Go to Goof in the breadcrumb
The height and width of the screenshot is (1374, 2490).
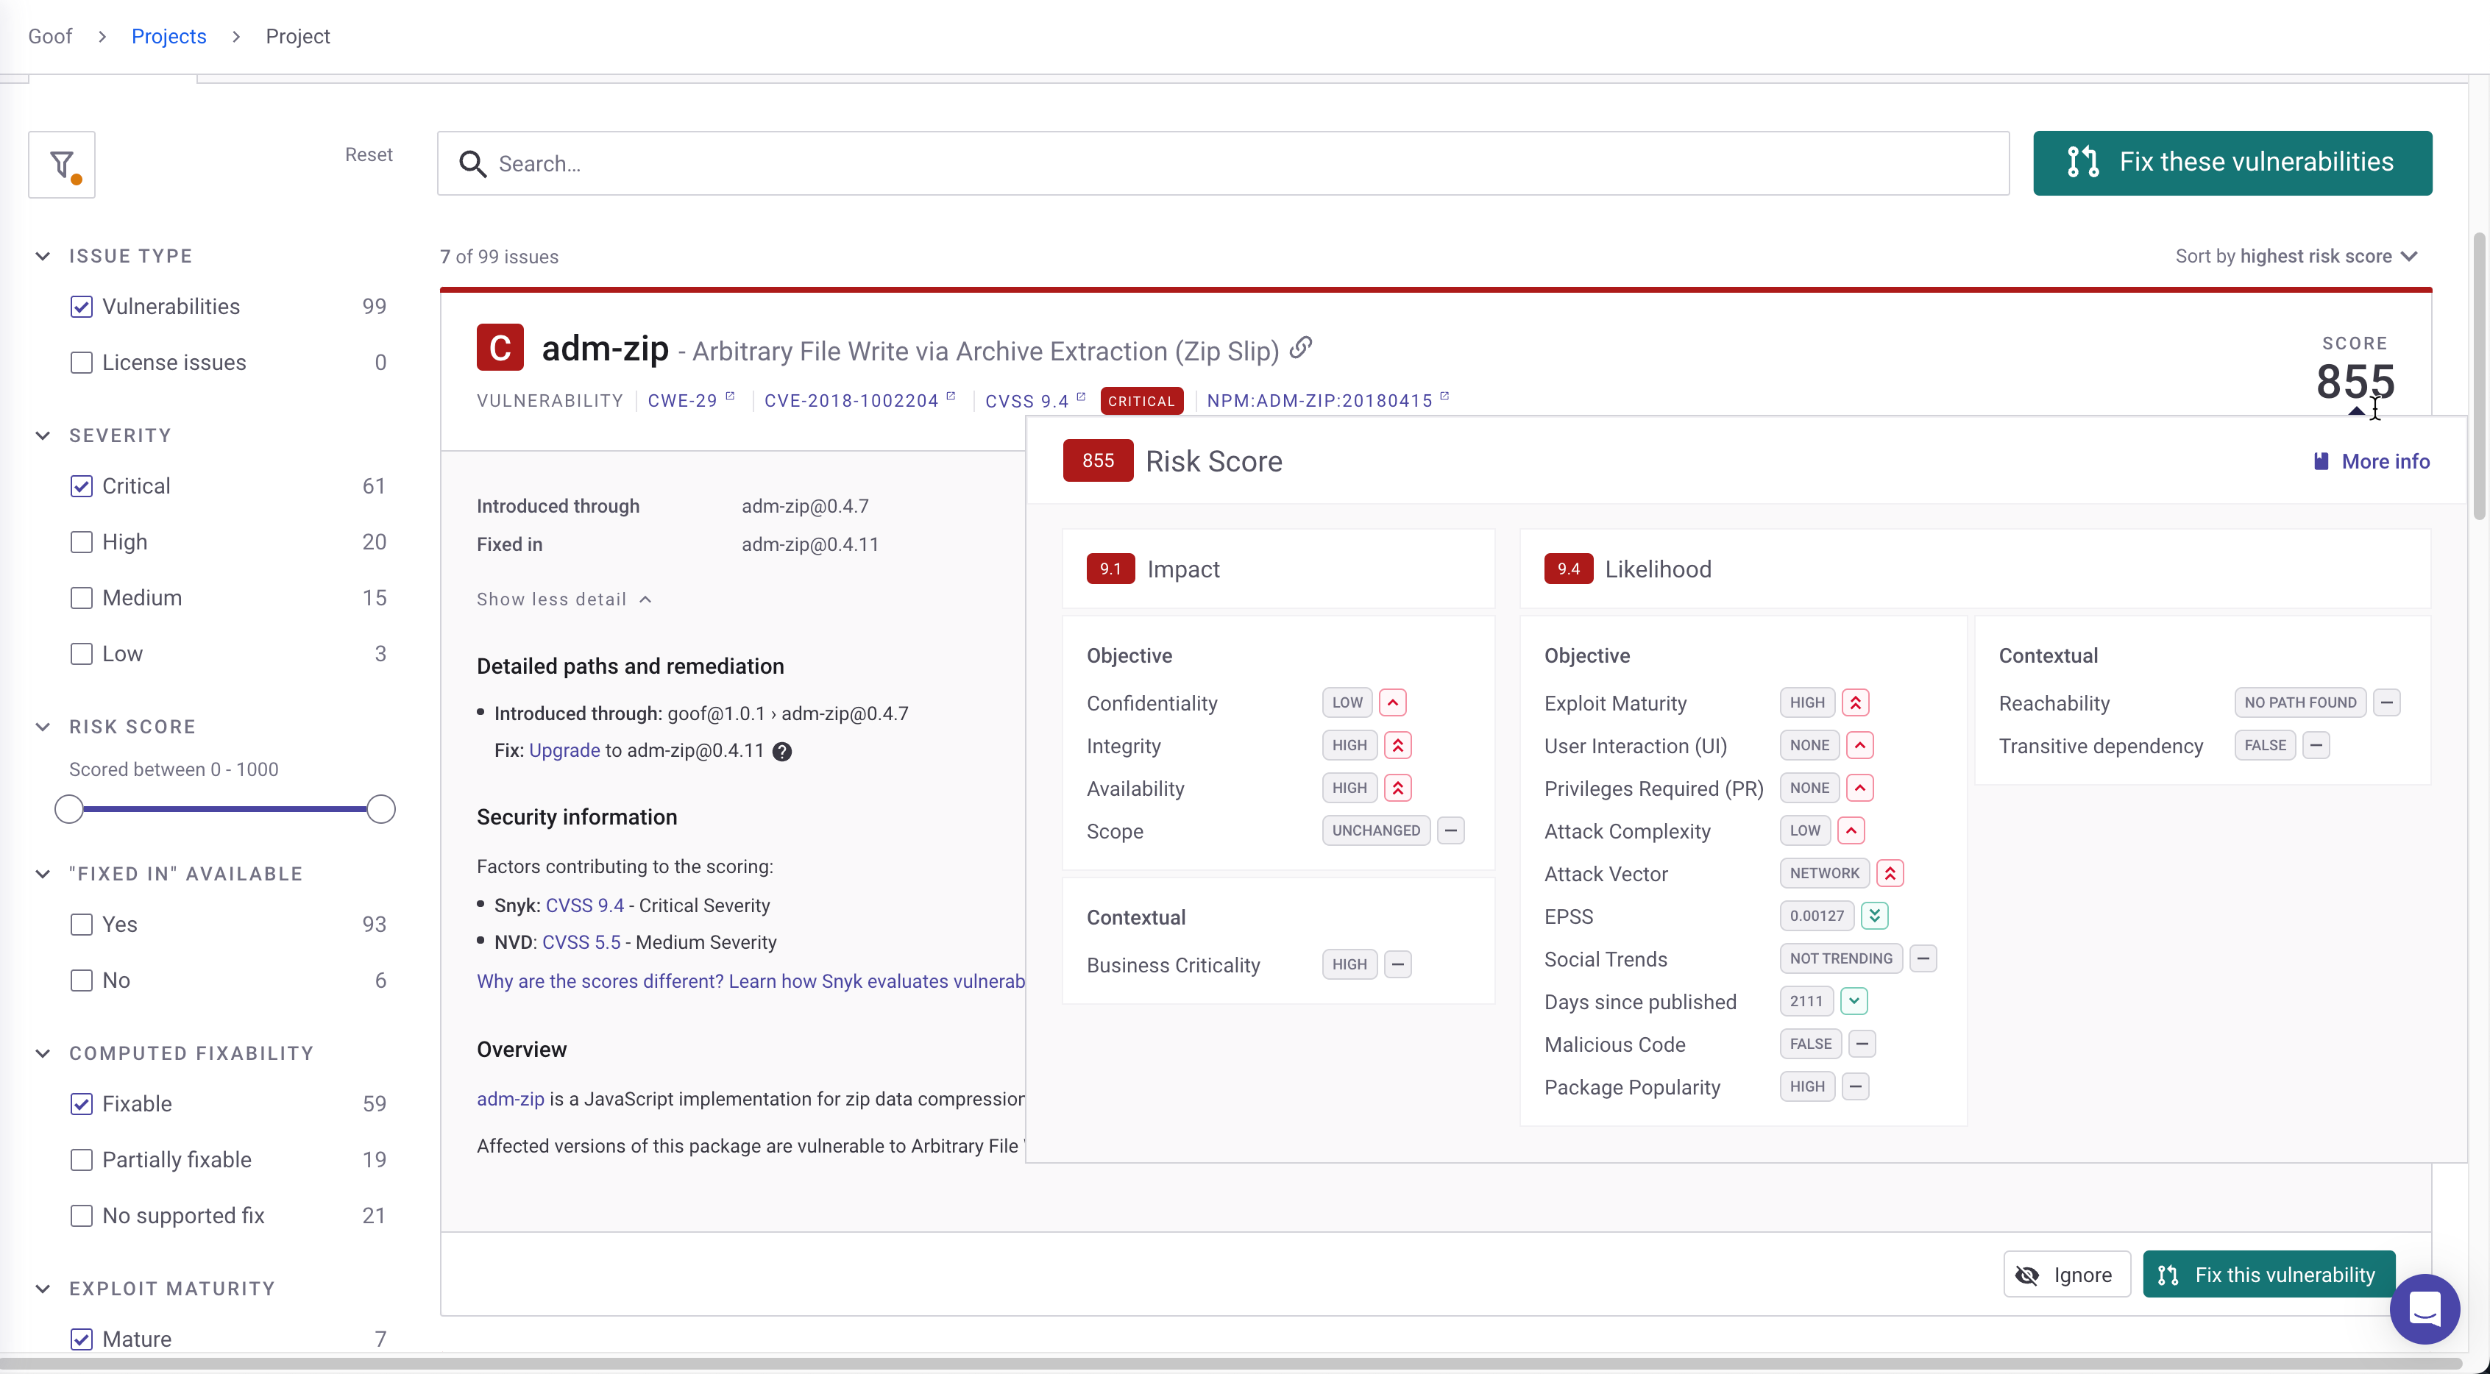tap(50, 36)
